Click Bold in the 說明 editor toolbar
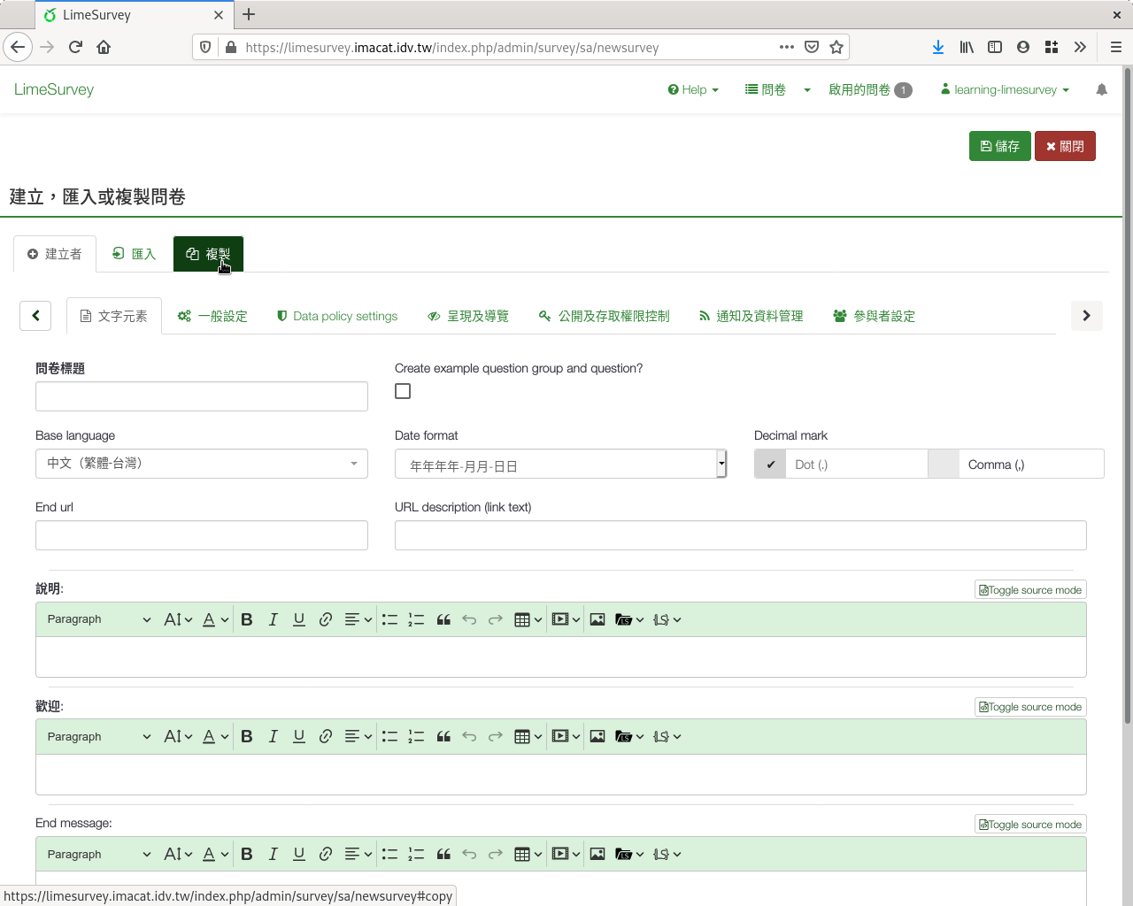This screenshot has width=1133, height=906. click(247, 619)
